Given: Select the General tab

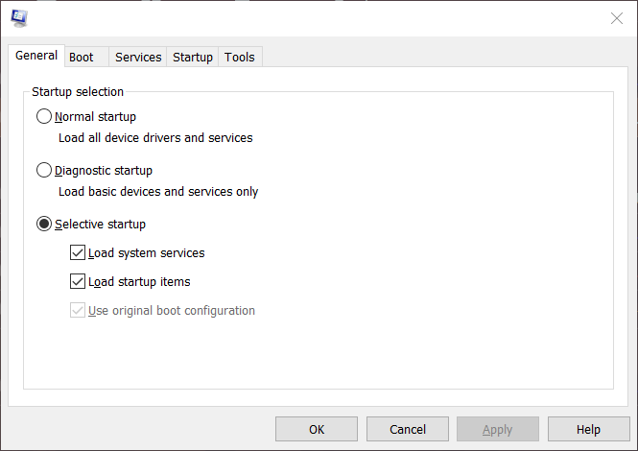Looking at the screenshot, I should click(x=36, y=56).
